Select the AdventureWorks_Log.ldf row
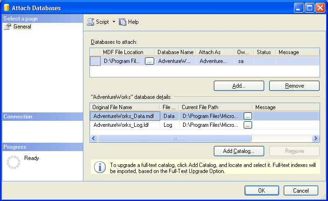The image size is (328, 201). 124,125
